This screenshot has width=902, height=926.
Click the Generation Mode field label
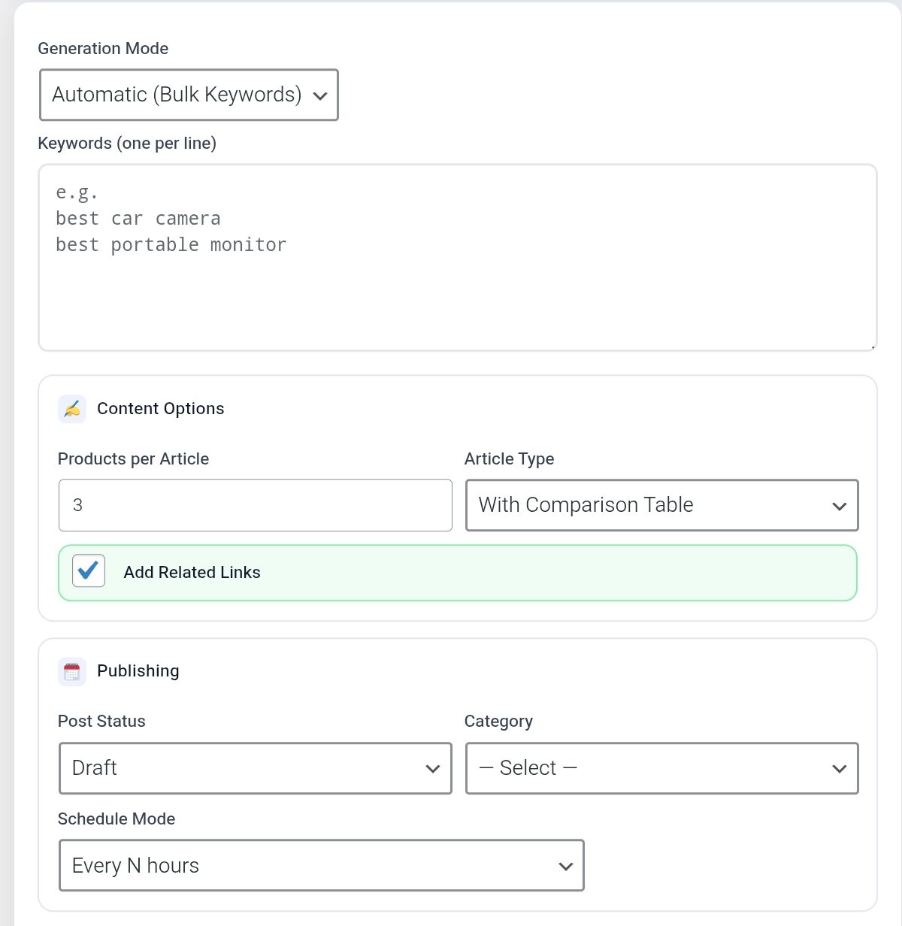103,49
